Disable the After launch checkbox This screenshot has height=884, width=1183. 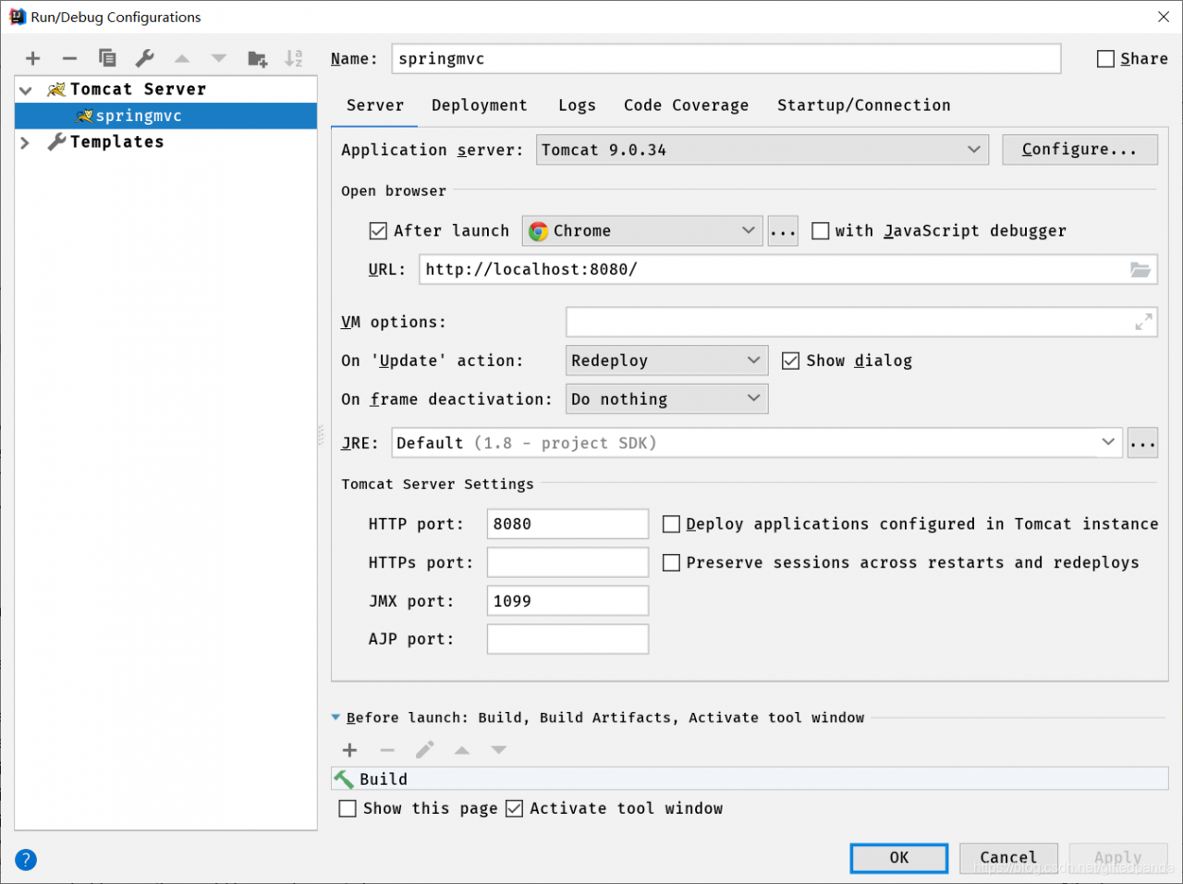[x=378, y=231]
